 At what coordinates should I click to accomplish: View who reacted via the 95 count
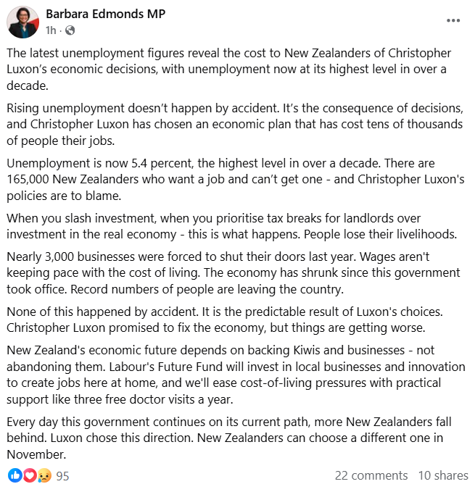[x=62, y=476]
